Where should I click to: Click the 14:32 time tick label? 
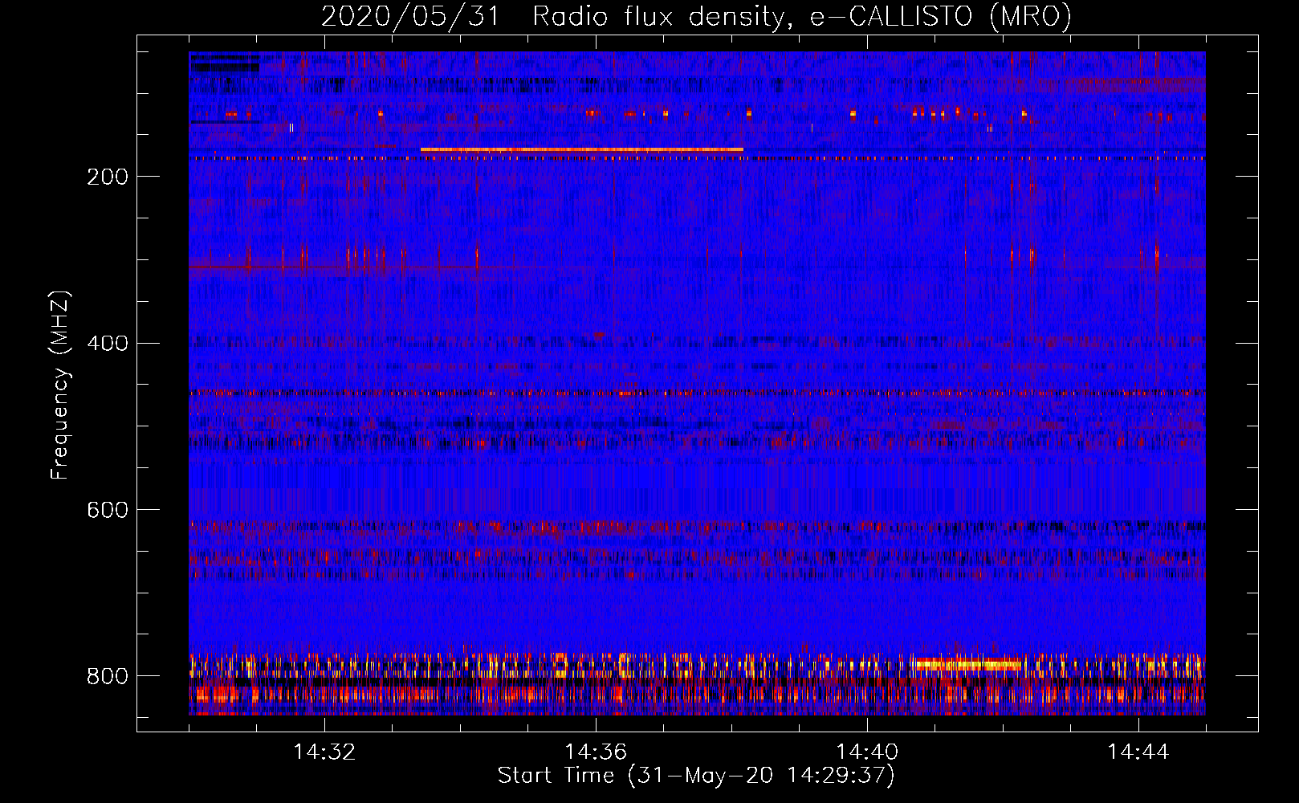tap(324, 752)
